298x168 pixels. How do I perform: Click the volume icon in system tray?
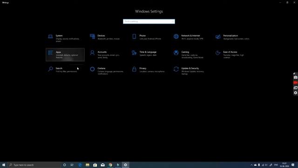(266, 165)
